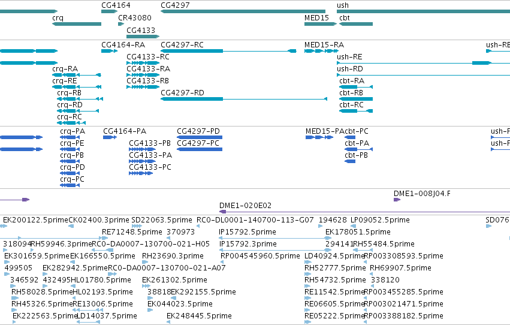Select the CG4164 gene label
Image resolution: width=510 pixels, height=325 pixels.
(x=116, y=5)
